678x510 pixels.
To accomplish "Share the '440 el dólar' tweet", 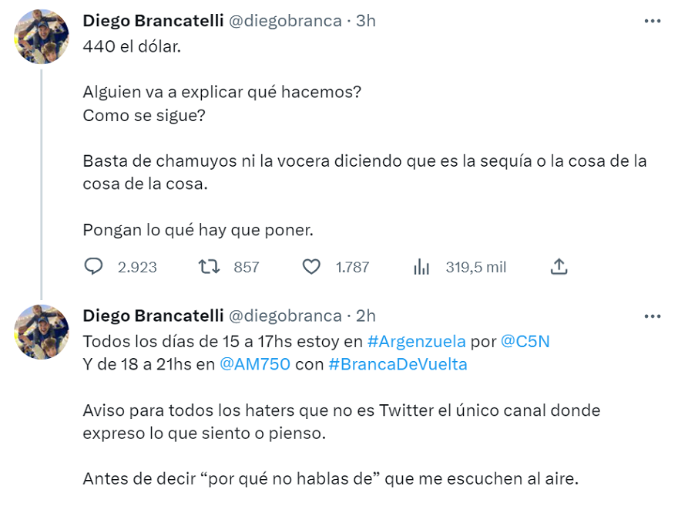I will coord(559,267).
